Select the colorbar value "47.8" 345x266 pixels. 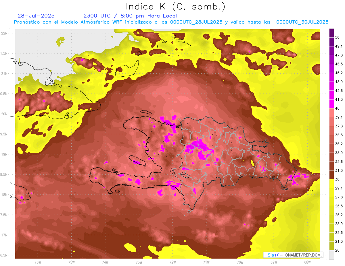tap(339, 55)
